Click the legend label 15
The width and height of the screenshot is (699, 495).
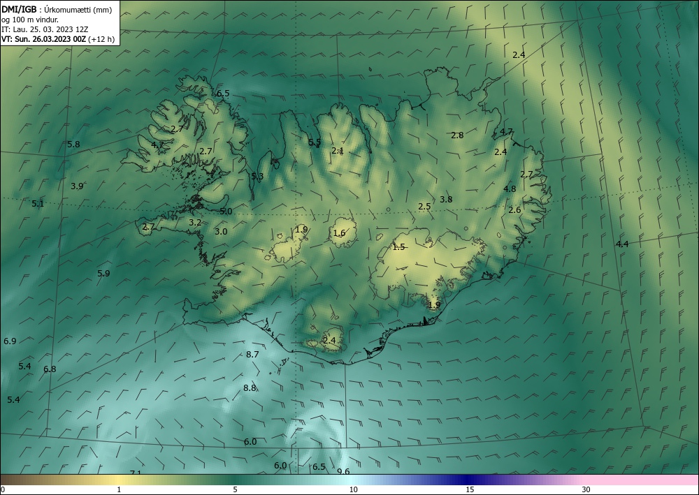click(x=470, y=490)
